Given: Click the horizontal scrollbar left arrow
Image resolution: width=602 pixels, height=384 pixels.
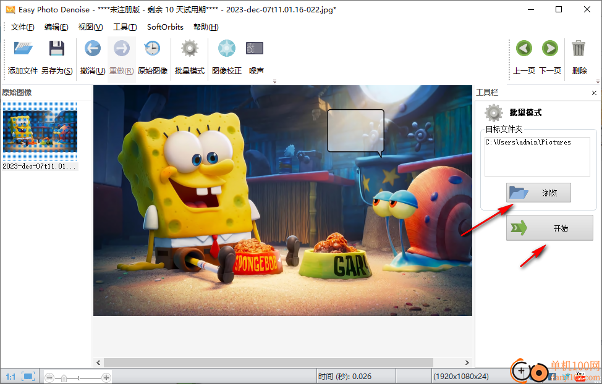Looking at the screenshot, I should coord(98,362).
